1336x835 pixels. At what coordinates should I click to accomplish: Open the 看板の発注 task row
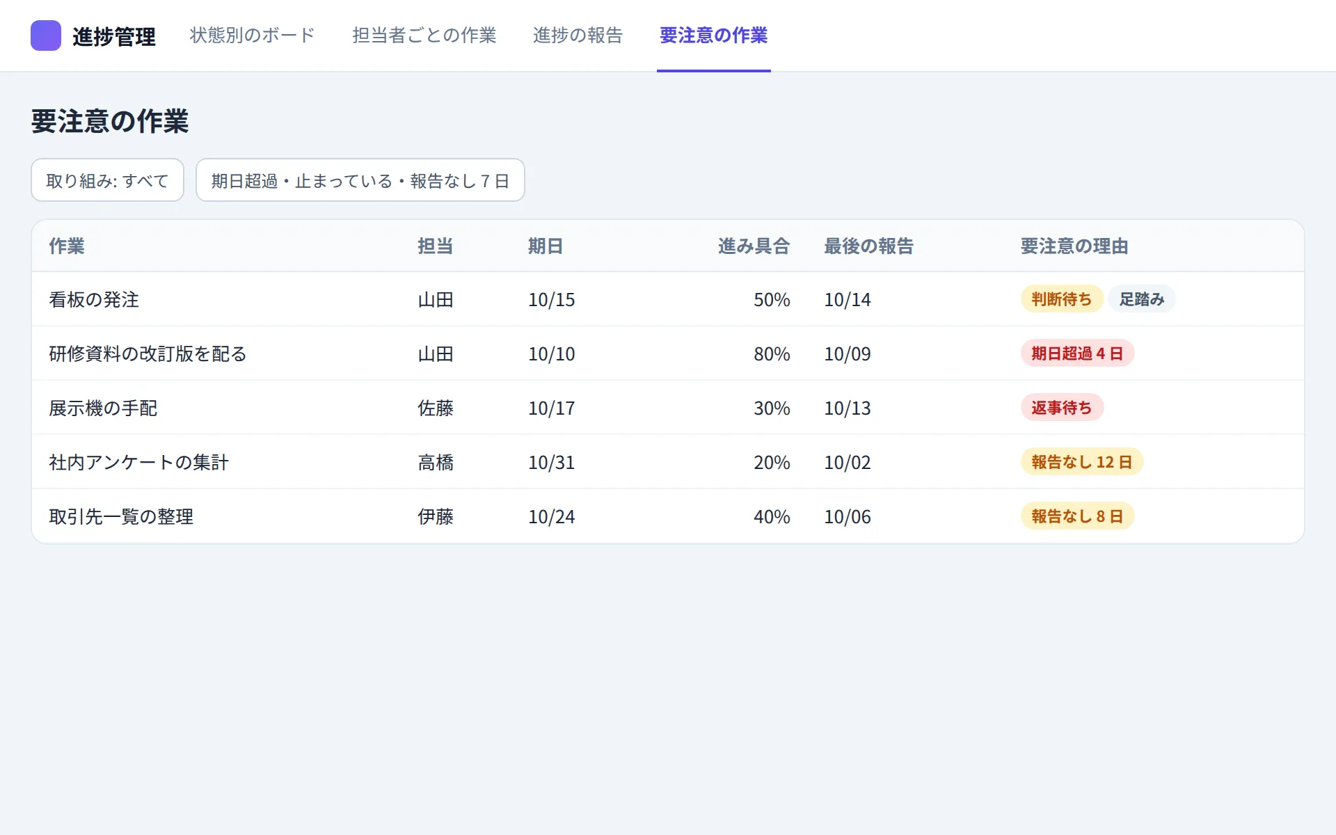pyautogui.click(x=668, y=299)
